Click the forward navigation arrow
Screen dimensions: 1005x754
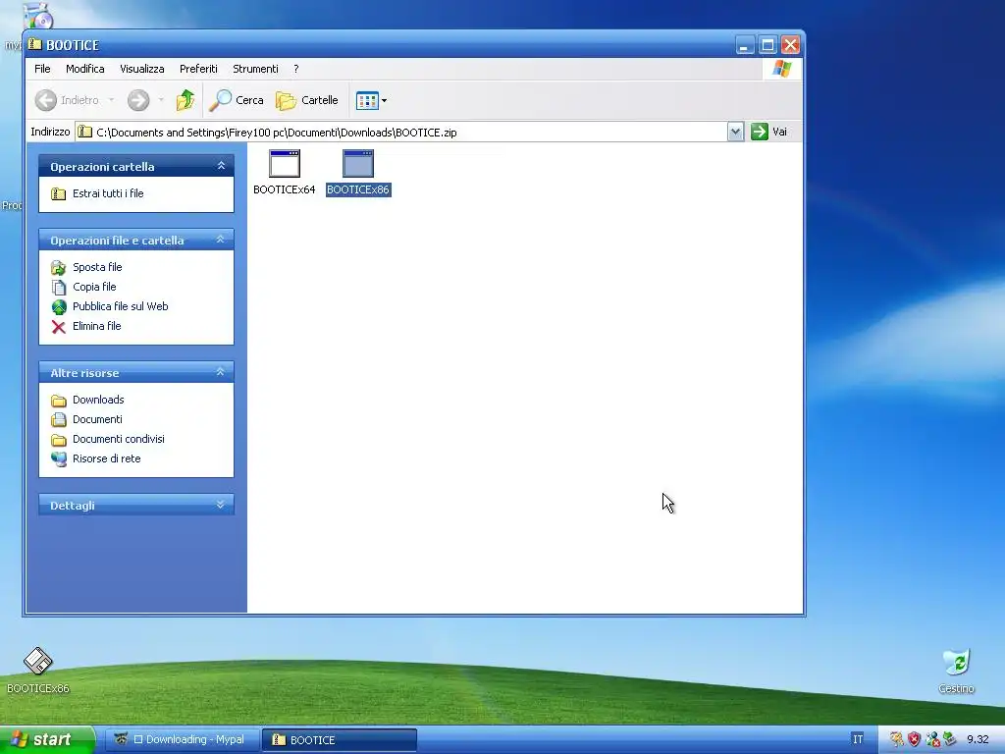tap(138, 100)
